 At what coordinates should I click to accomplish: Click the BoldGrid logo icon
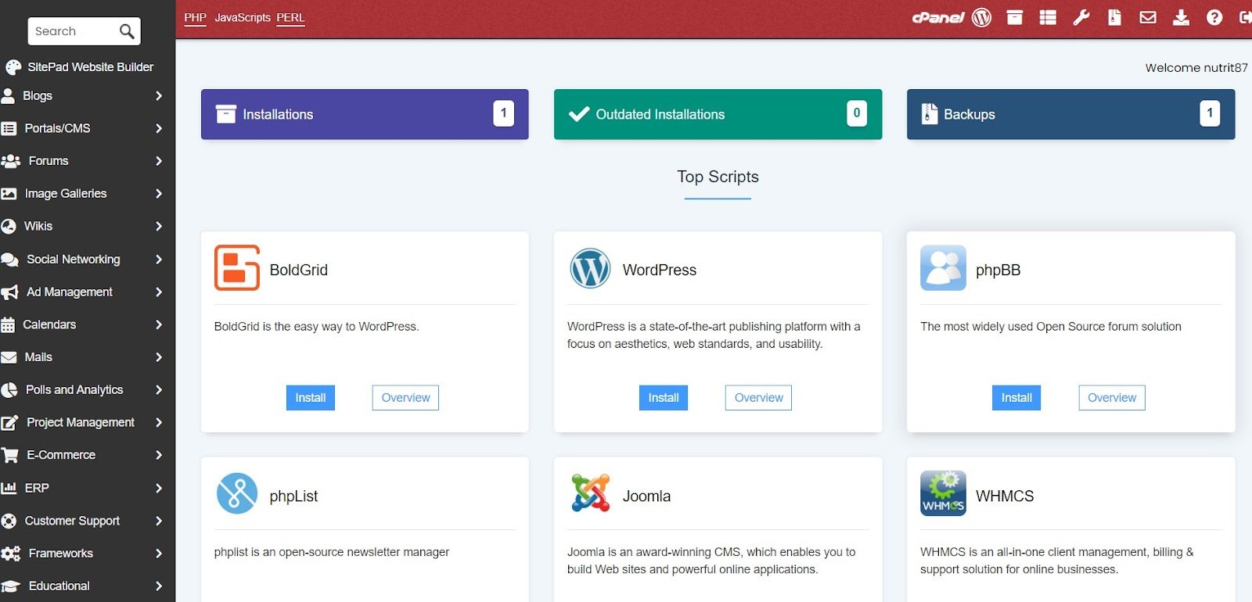237,268
